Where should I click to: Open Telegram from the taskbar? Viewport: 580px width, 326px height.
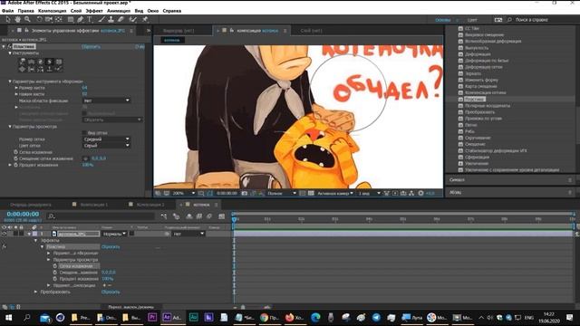376,317
